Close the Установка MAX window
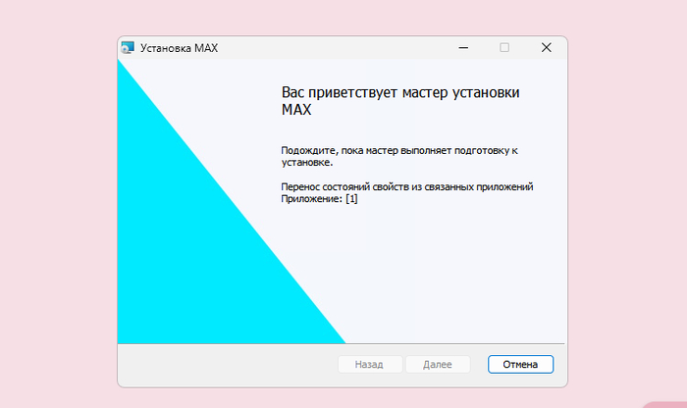Image resolution: width=687 pixels, height=408 pixels. click(x=546, y=48)
